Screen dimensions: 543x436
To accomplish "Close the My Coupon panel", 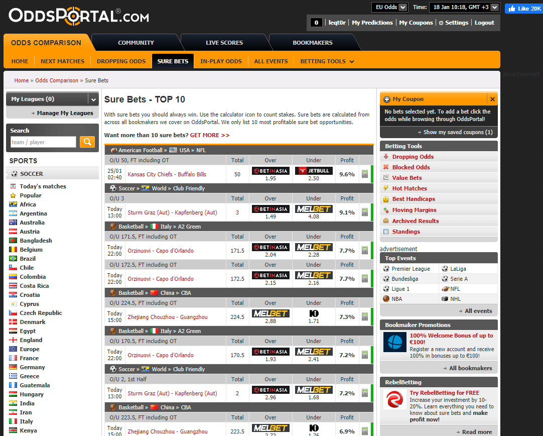I will (x=492, y=99).
